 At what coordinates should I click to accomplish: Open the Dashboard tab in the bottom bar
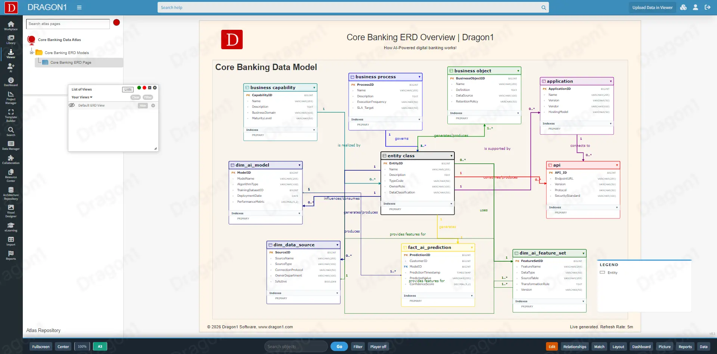[641, 347]
